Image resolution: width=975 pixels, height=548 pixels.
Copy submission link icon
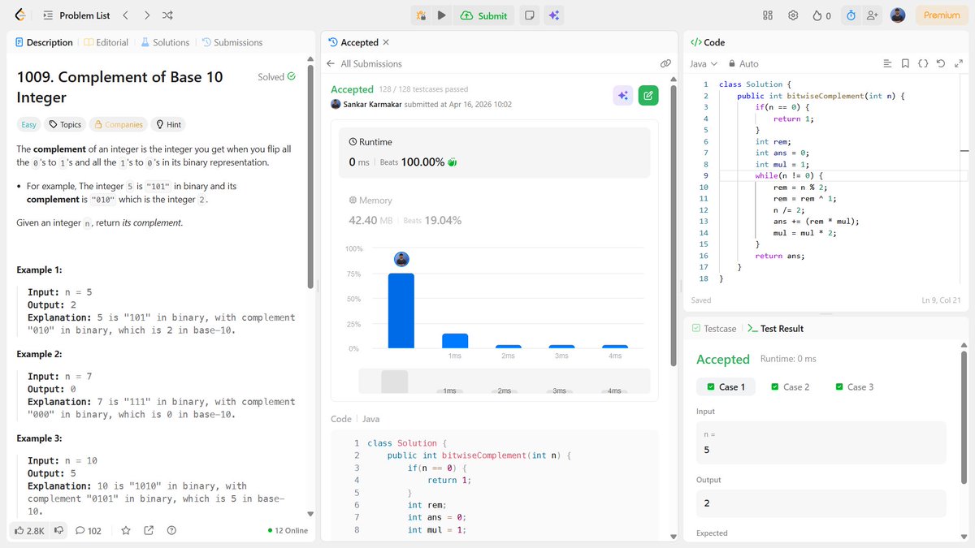[x=665, y=63]
